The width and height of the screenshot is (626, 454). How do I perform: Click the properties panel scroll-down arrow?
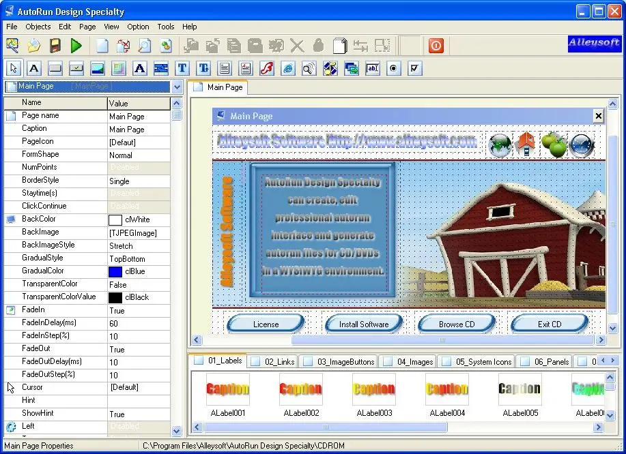176,431
